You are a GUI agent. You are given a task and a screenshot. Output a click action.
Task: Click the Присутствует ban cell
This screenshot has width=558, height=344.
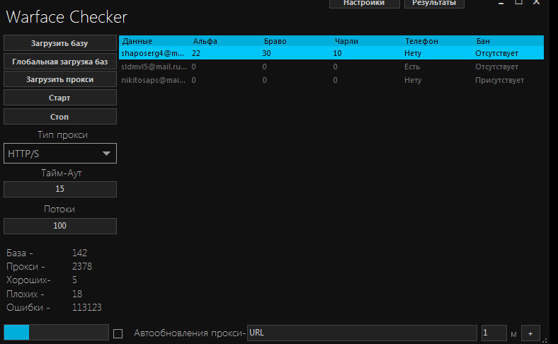tap(499, 80)
